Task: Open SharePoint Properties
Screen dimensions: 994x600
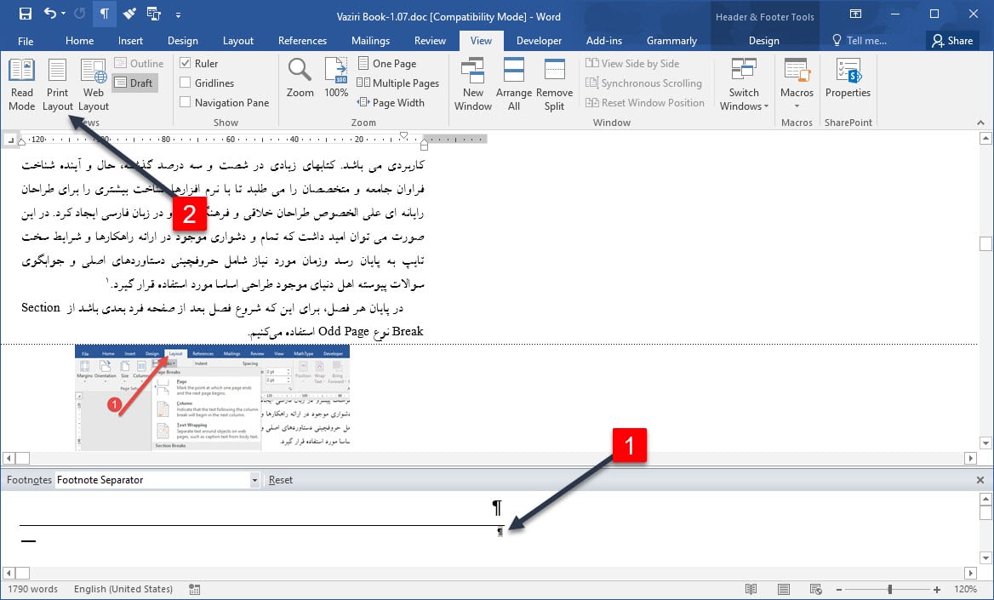Action: pyautogui.click(x=848, y=78)
